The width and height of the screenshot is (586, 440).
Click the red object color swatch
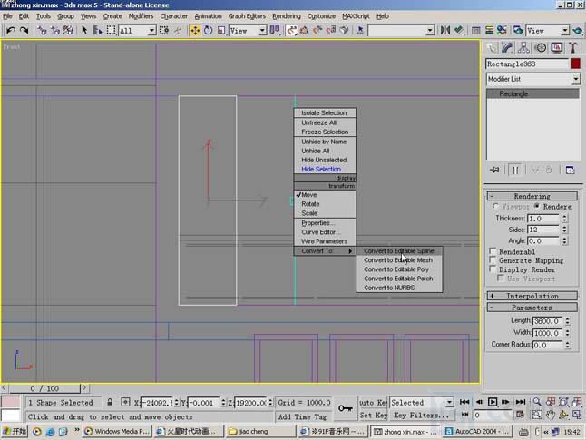point(575,64)
